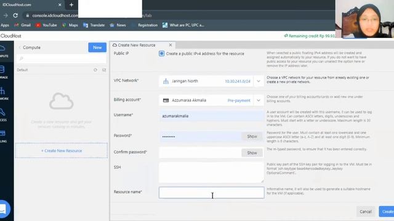Click the 'Default' location label
This screenshot has width=394, height=221.
pos(22,70)
